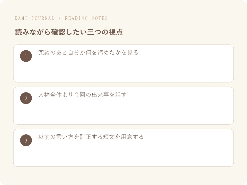Open the note 冗談のあと自分が何を諦めたかを見る
The width and height of the screenshot is (247, 185).
[x=88, y=52]
